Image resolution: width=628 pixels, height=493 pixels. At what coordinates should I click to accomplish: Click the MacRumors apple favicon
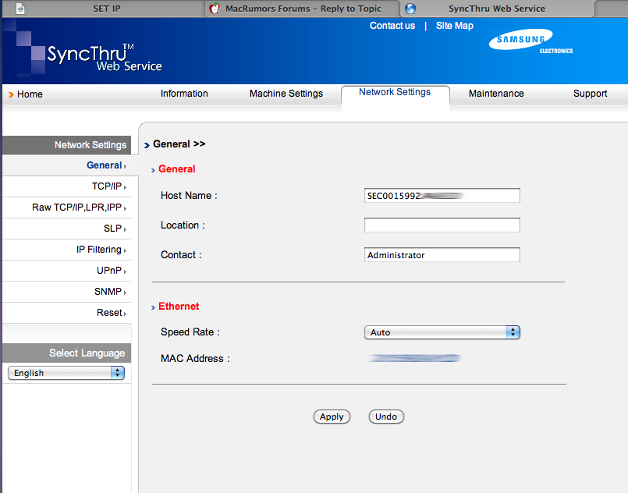pos(215,9)
